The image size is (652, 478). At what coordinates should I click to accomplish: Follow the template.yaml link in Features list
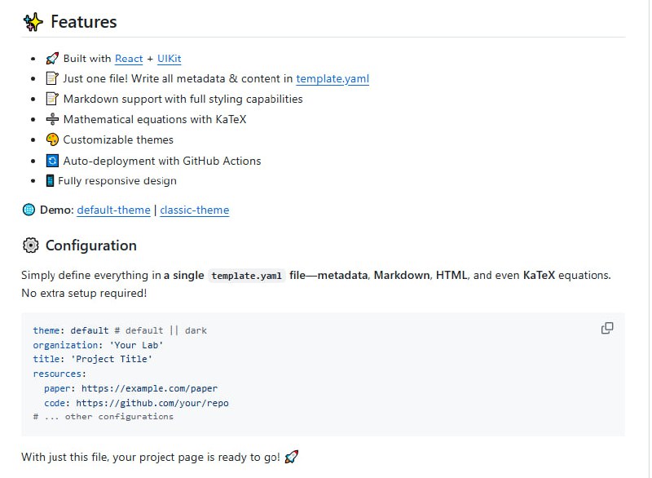pos(333,79)
